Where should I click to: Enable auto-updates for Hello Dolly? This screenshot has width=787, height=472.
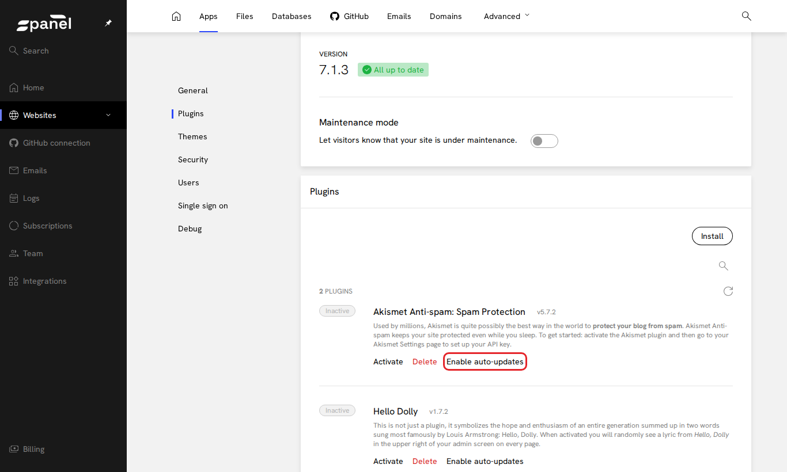485,461
